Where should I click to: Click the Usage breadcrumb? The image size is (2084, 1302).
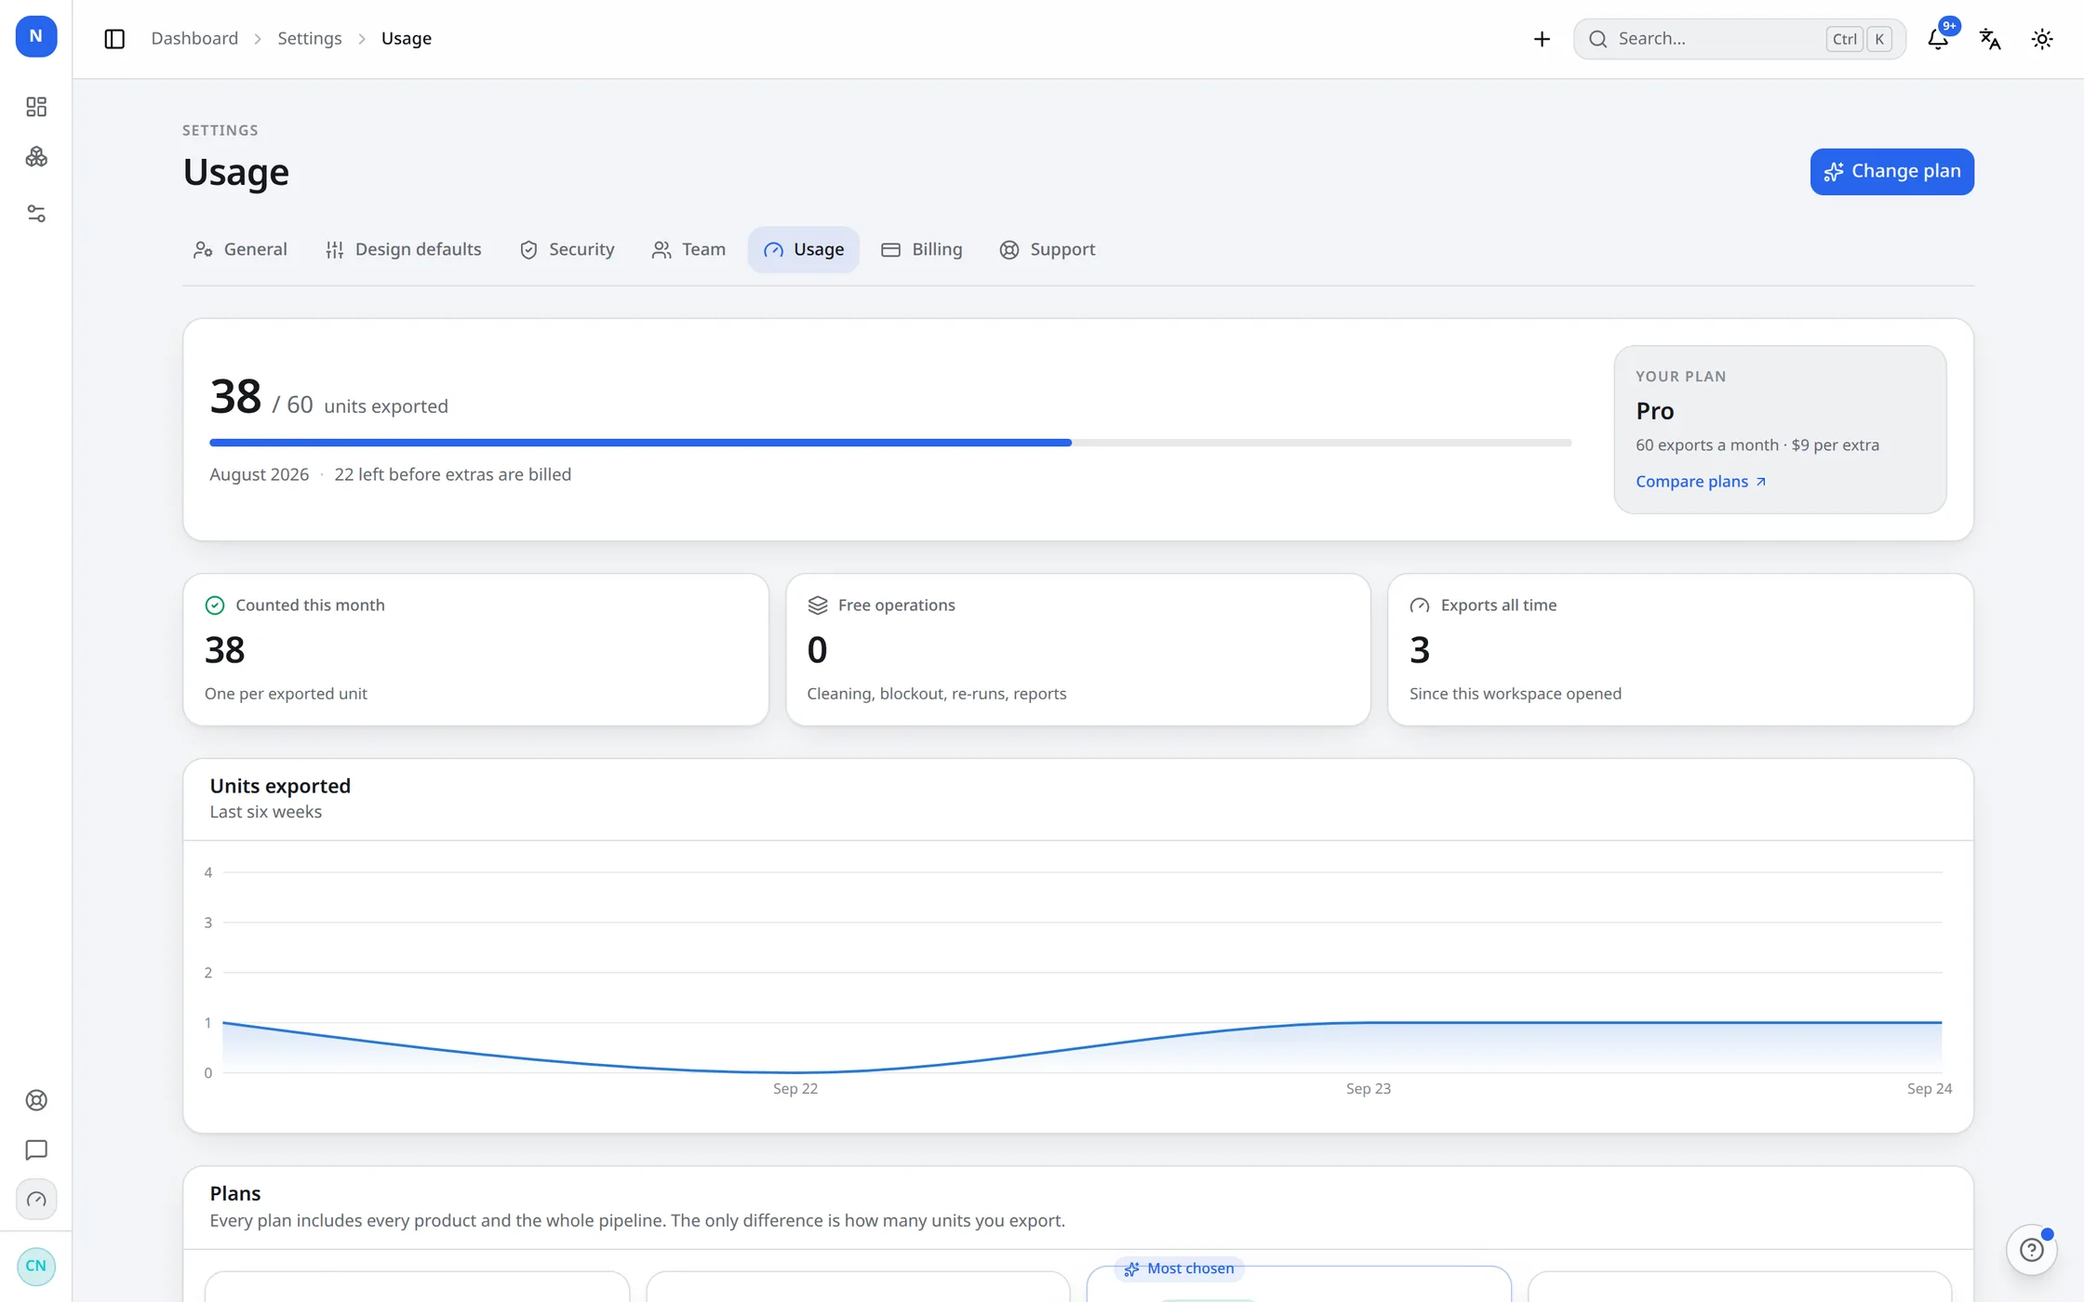tap(407, 39)
